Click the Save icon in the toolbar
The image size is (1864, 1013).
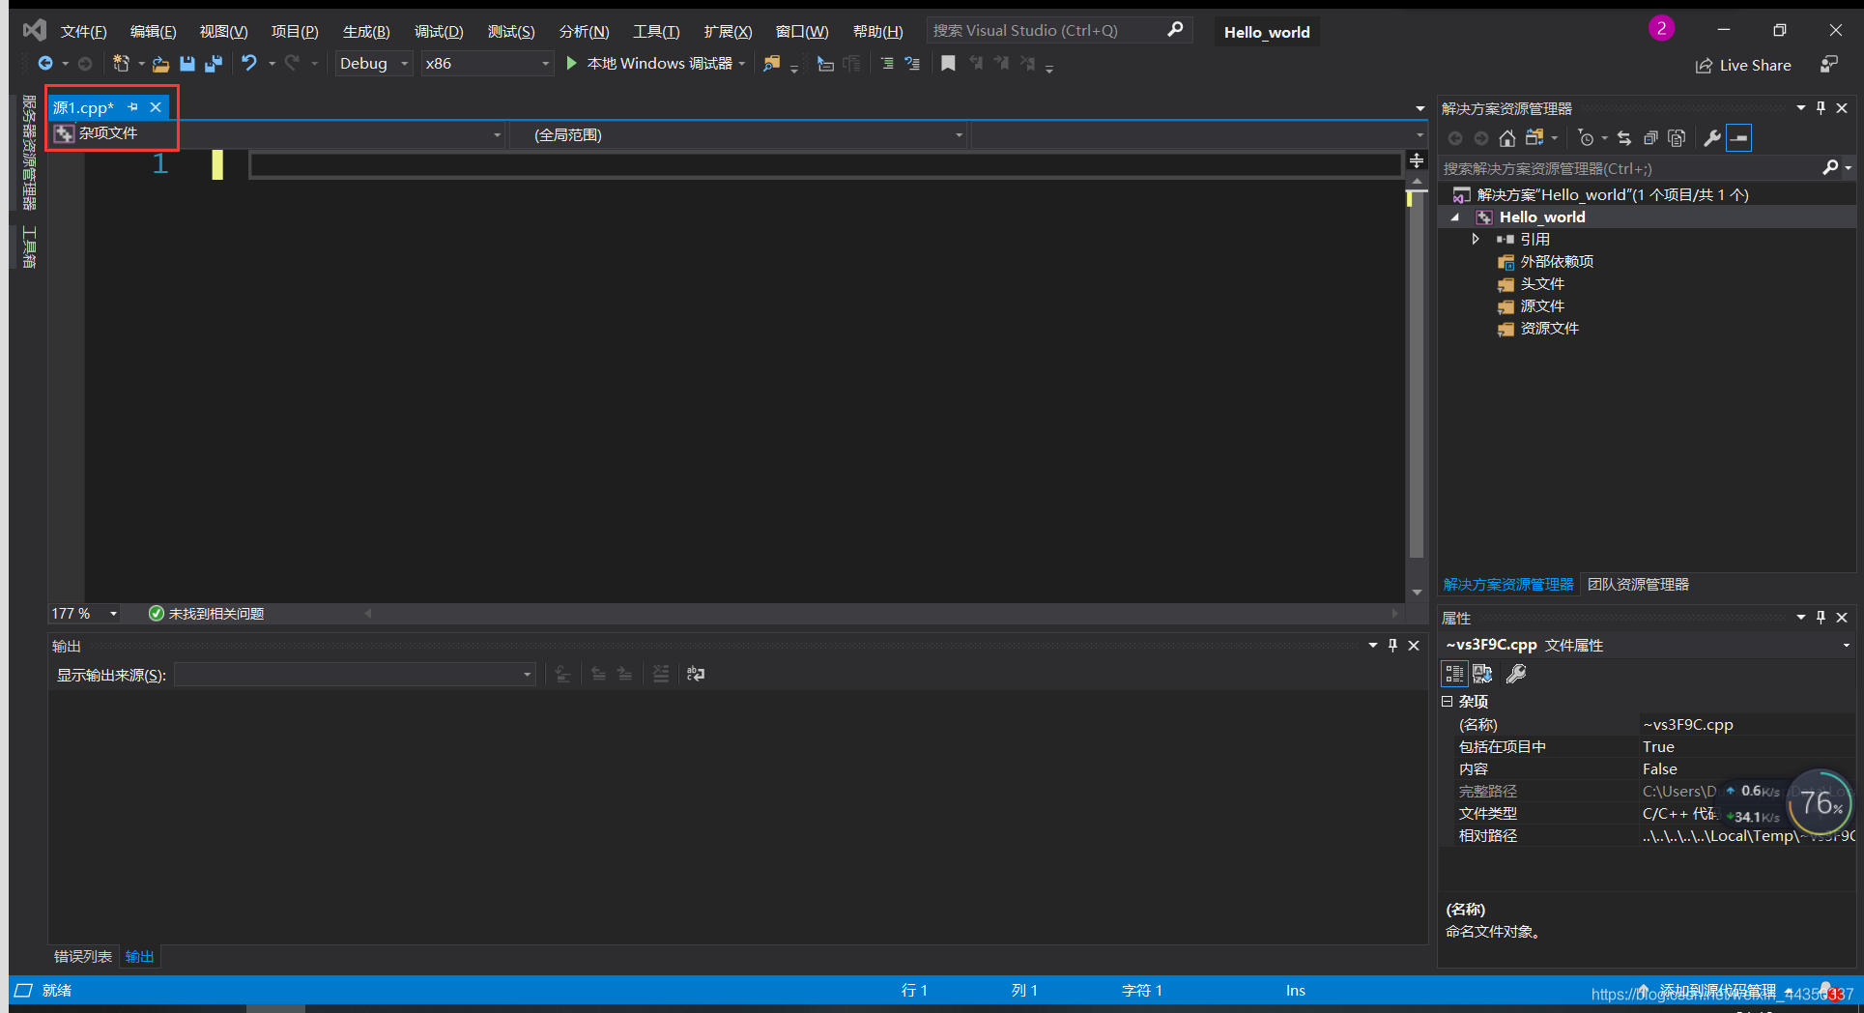(x=186, y=63)
